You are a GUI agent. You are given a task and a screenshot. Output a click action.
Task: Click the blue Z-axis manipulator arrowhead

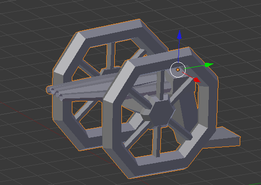[x=180, y=35]
